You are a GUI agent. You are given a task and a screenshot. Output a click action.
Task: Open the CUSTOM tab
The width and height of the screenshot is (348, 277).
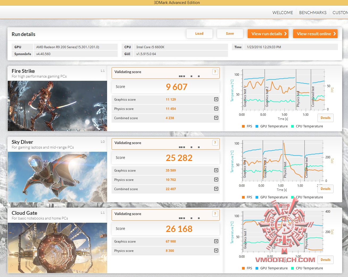[340, 12]
